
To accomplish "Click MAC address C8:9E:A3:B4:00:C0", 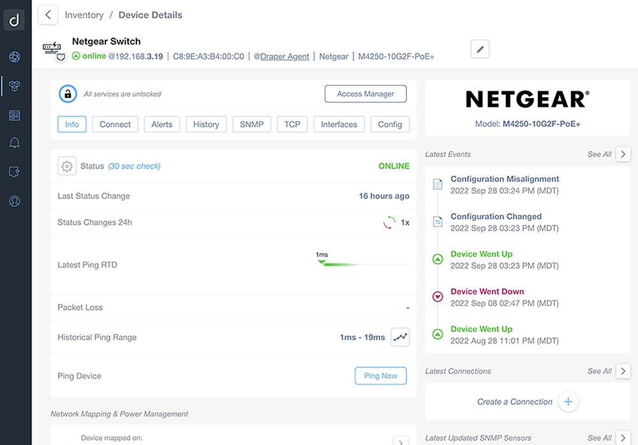I will coord(209,56).
